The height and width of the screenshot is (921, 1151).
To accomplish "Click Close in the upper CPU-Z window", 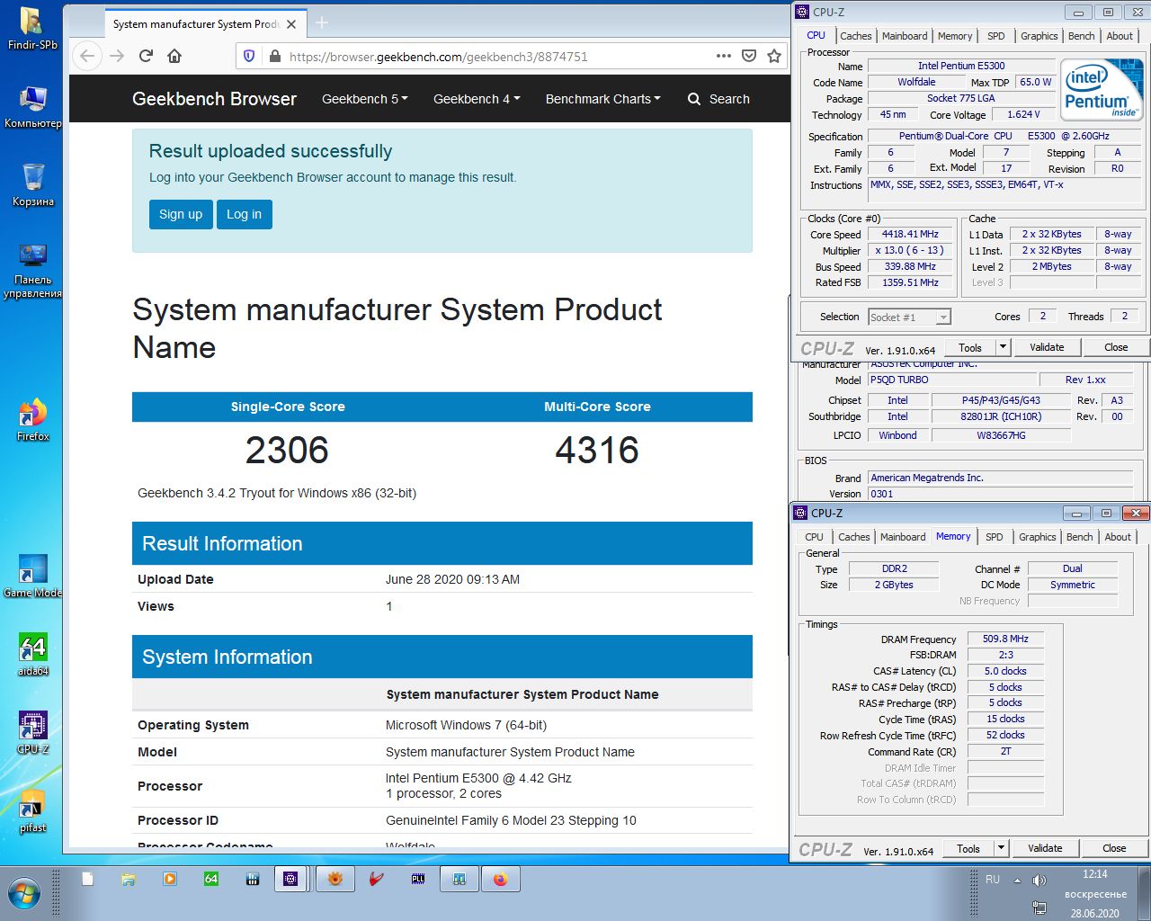I will 1116,347.
